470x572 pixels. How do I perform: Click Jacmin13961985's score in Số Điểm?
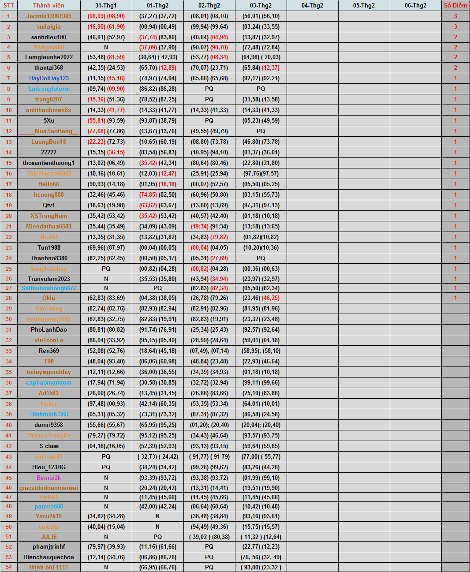tap(455, 16)
